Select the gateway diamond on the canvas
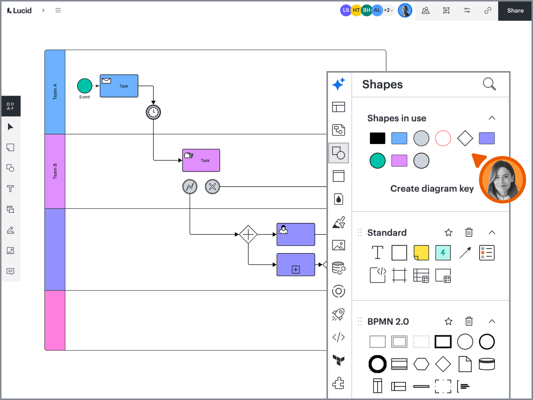The image size is (533, 400). (x=248, y=234)
